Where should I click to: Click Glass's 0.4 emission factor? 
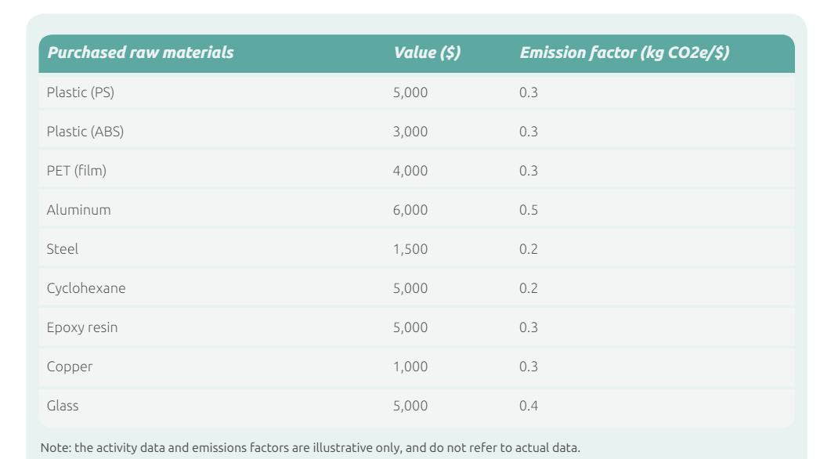click(529, 406)
